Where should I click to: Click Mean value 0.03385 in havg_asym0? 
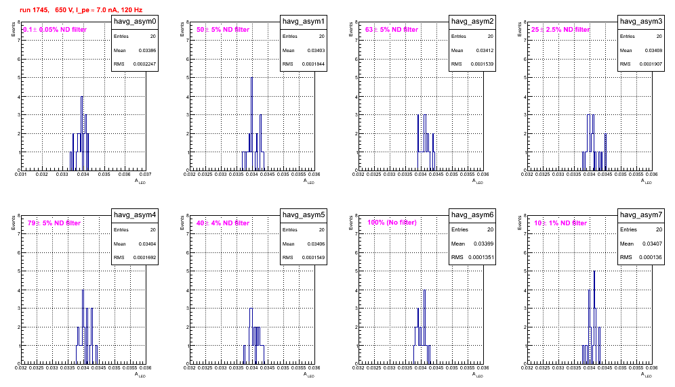click(x=147, y=50)
